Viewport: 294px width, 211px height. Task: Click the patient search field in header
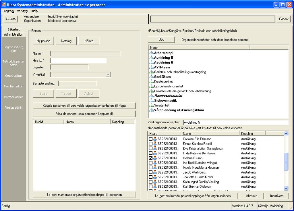[213, 19]
